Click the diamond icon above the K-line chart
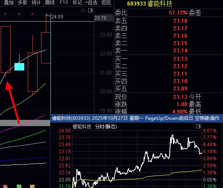Screen dimensions: 223x188 point(83,11)
